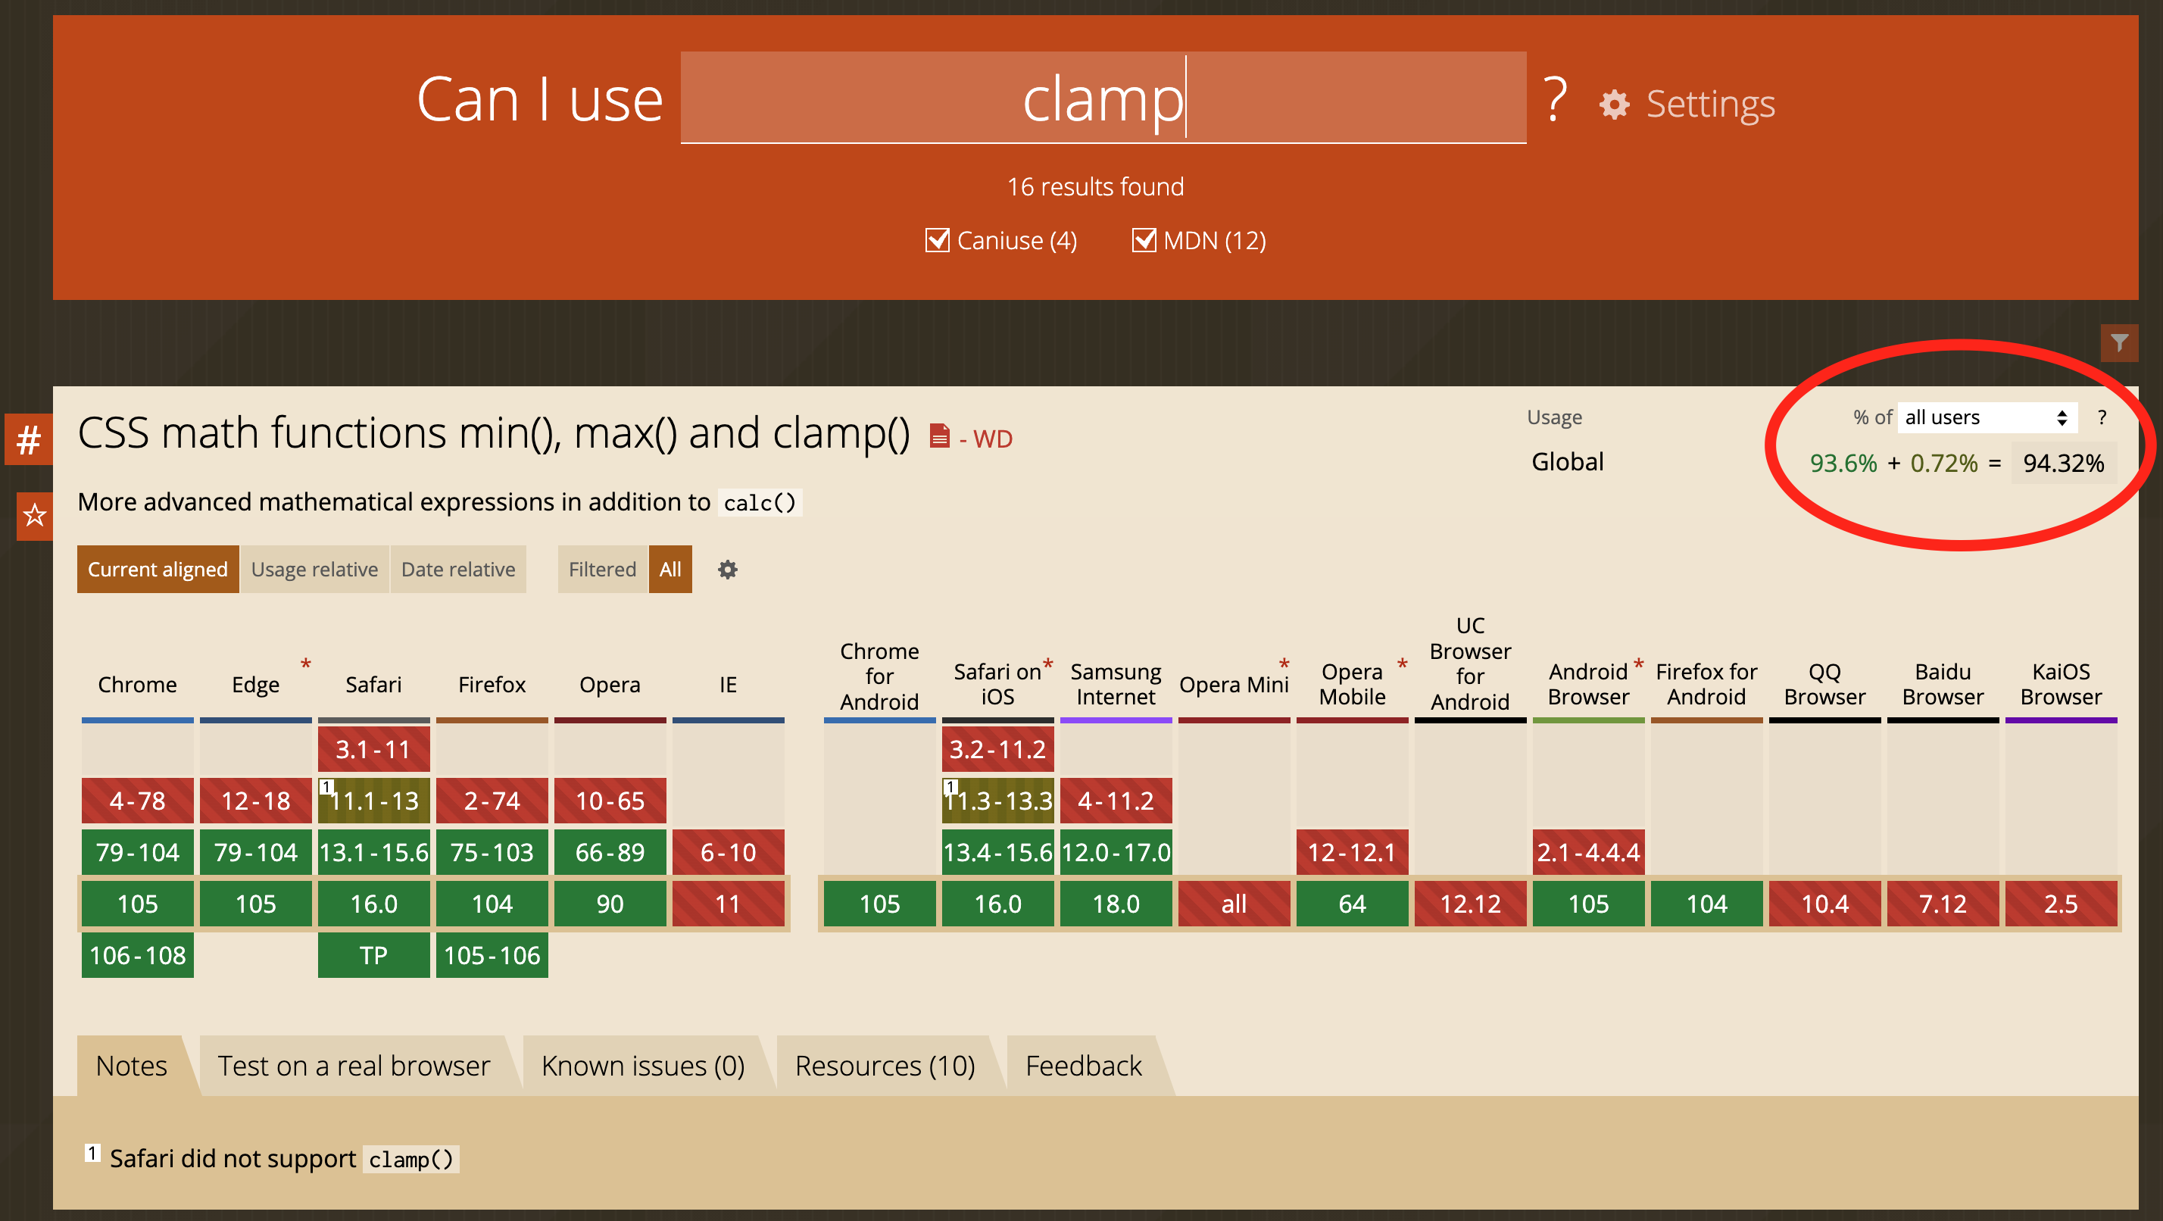Viewport: 2163px width, 1221px height.
Task: Uncheck the MDN (12) checkbox
Action: coord(1144,240)
